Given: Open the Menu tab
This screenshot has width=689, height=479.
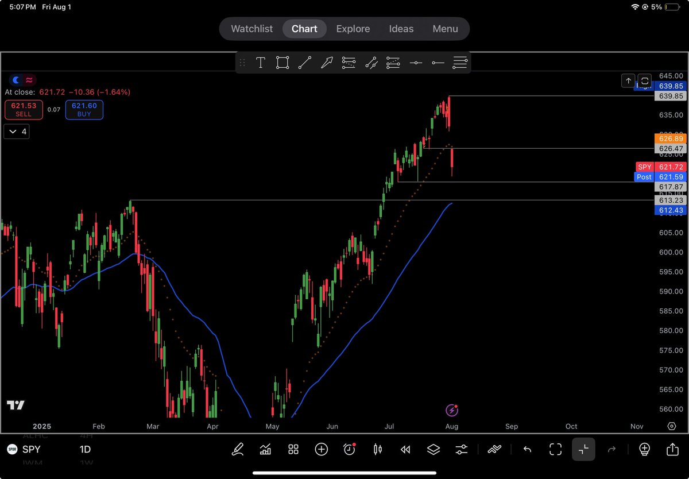Looking at the screenshot, I should click(446, 29).
